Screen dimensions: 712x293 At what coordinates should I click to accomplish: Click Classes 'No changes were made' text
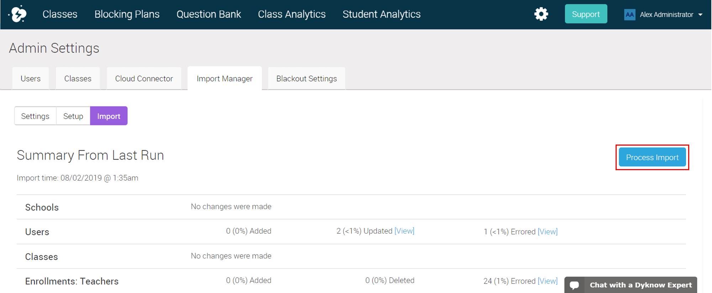click(x=231, y=256)
